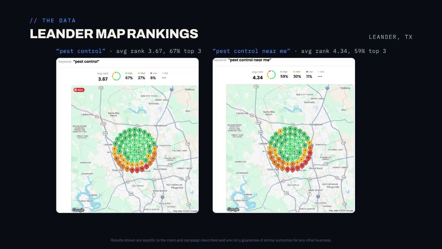
Task: Click the red Low legend dot above 11%
Action: pyautogui.click(x=307, y=72)
